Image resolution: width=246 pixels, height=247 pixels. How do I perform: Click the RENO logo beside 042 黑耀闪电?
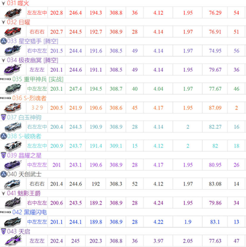5,212
